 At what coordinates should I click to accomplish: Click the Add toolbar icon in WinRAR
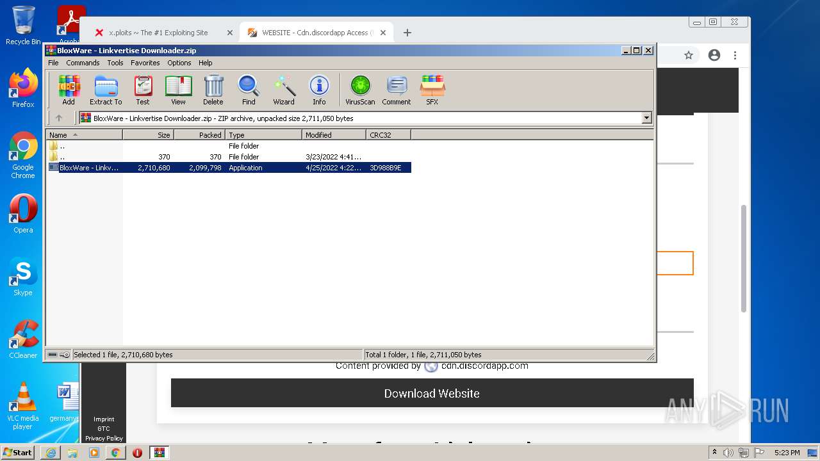click(69, 90)
